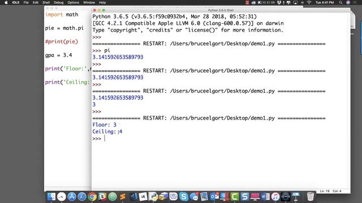Open Spotlight search in the menu bar

[341, 2]
